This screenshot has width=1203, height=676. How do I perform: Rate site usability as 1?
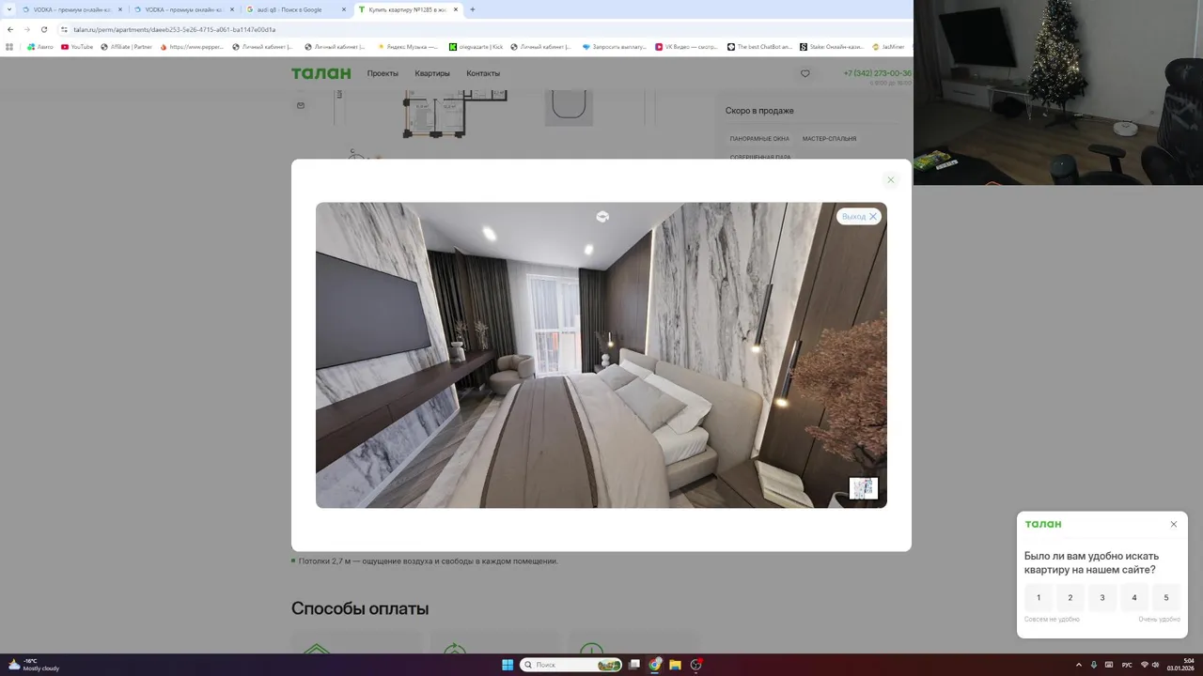click(1039, 597)
